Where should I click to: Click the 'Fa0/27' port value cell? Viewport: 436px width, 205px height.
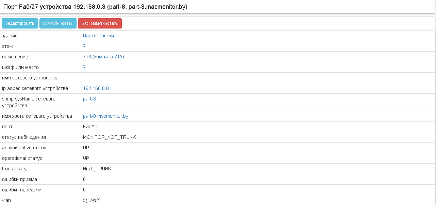click(90, 127)
